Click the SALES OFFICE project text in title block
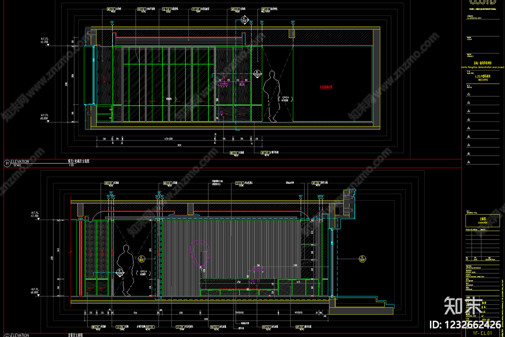 (483, 80)
